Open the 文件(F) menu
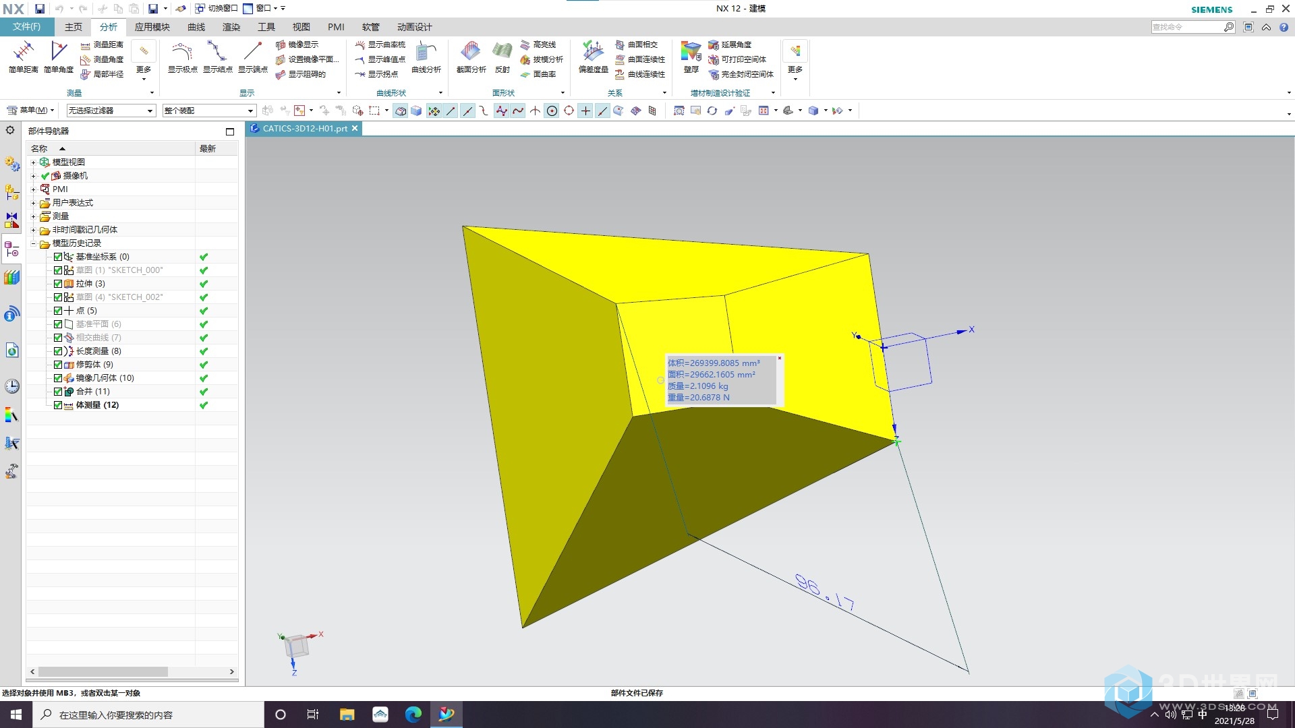The image size is (1295, 728). 26,27
